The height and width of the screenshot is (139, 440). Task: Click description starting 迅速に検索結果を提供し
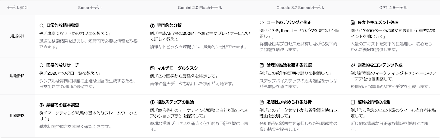[88, 44]
